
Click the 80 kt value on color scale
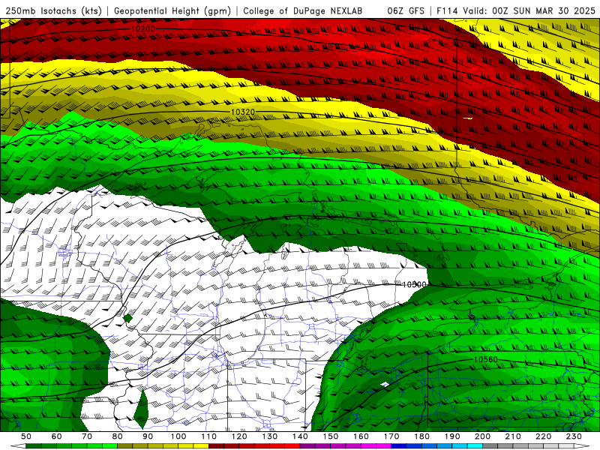[118, 436]
